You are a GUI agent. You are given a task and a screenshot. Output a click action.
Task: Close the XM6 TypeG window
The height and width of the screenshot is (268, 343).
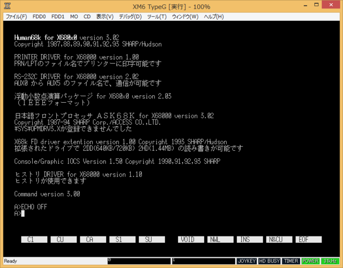click(x=331, y=5)
